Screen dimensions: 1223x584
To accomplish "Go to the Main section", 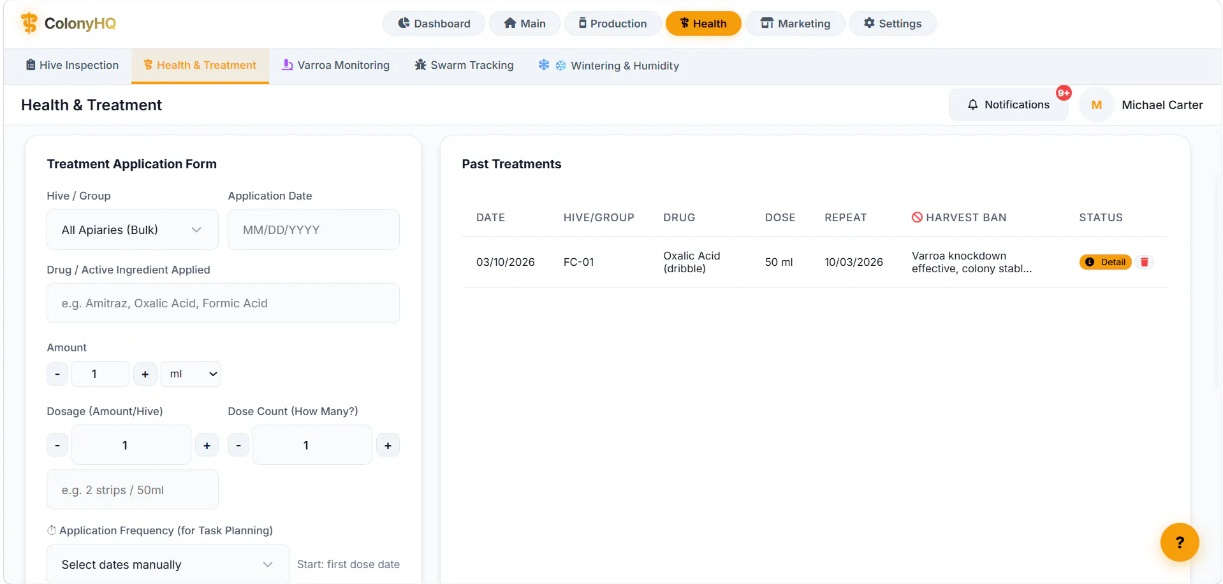I will click(x=524, y=24).
